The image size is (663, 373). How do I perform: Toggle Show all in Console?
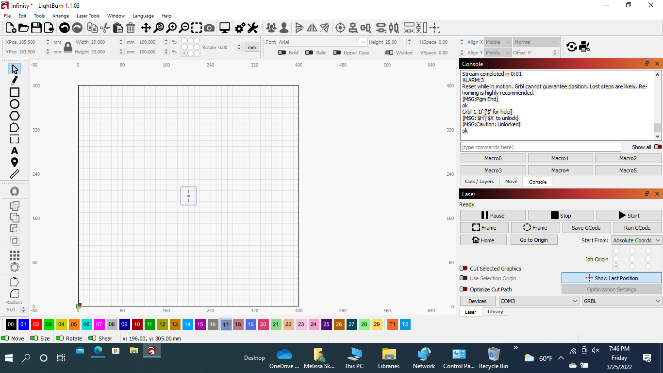pyautogui.click(x=658, y=147)
